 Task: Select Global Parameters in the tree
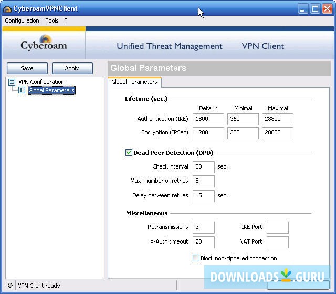click(x=51, y=90)
